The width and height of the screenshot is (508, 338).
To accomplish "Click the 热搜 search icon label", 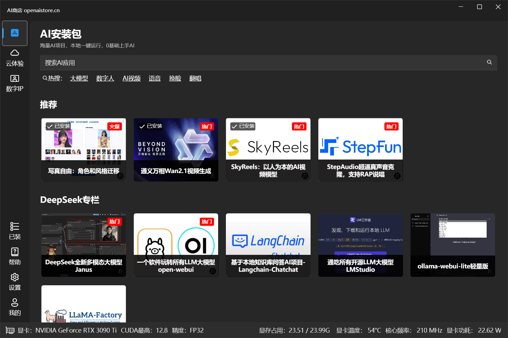I will coord(52,78).
